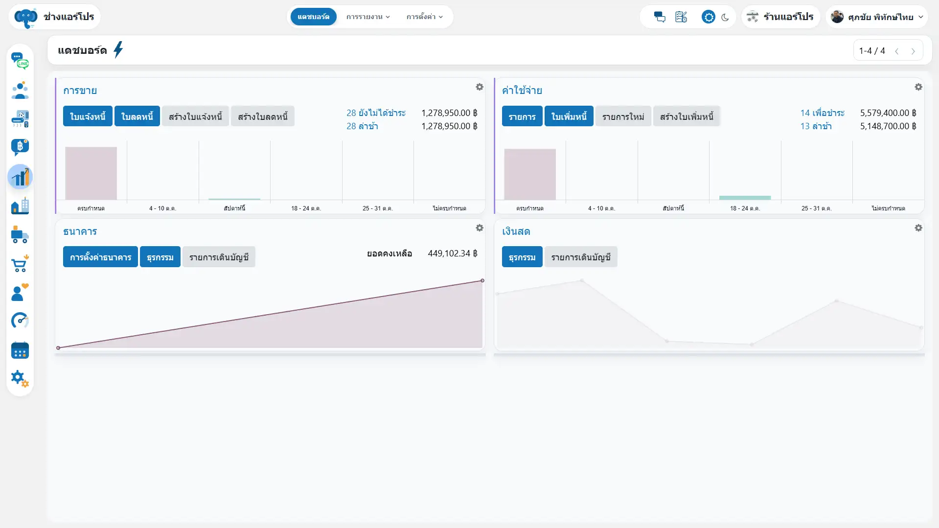Image resolution: width=939 pixels, height=528 pixels.
Task: Click รายการเดินบัญชี button in เงินสด card
Action: pyautogui.click(x=581, y=257)
